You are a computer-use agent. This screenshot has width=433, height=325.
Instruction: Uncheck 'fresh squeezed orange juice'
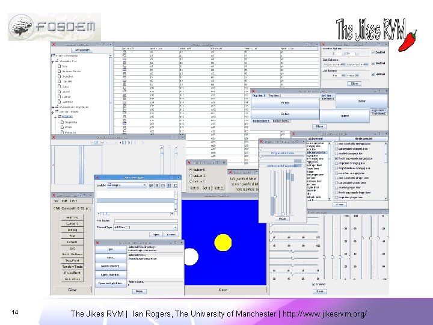tap(336, 159)
